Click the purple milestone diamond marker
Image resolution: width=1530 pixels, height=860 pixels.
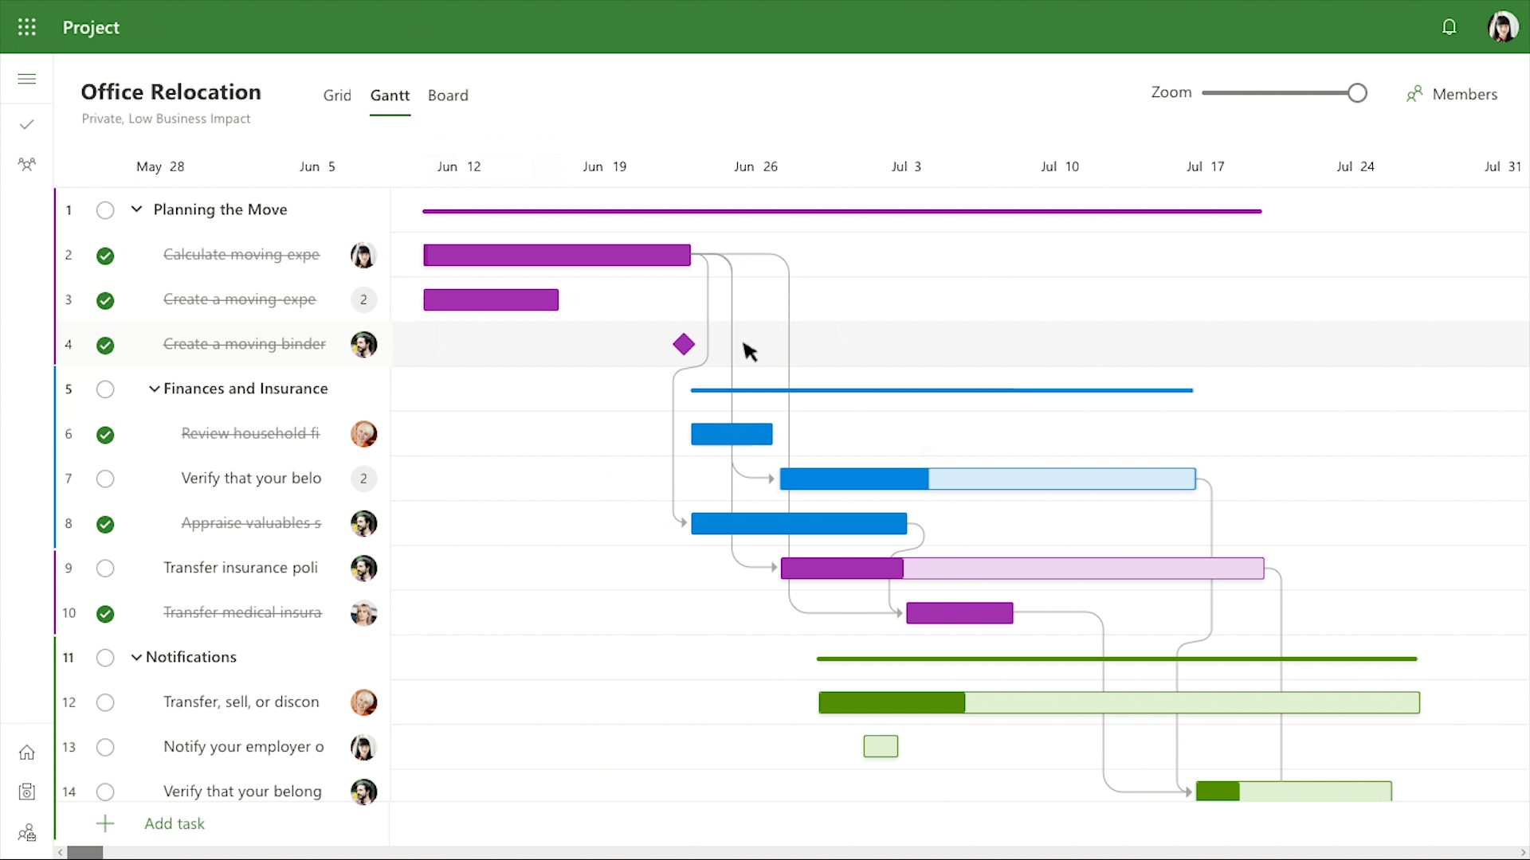(684, 344)
